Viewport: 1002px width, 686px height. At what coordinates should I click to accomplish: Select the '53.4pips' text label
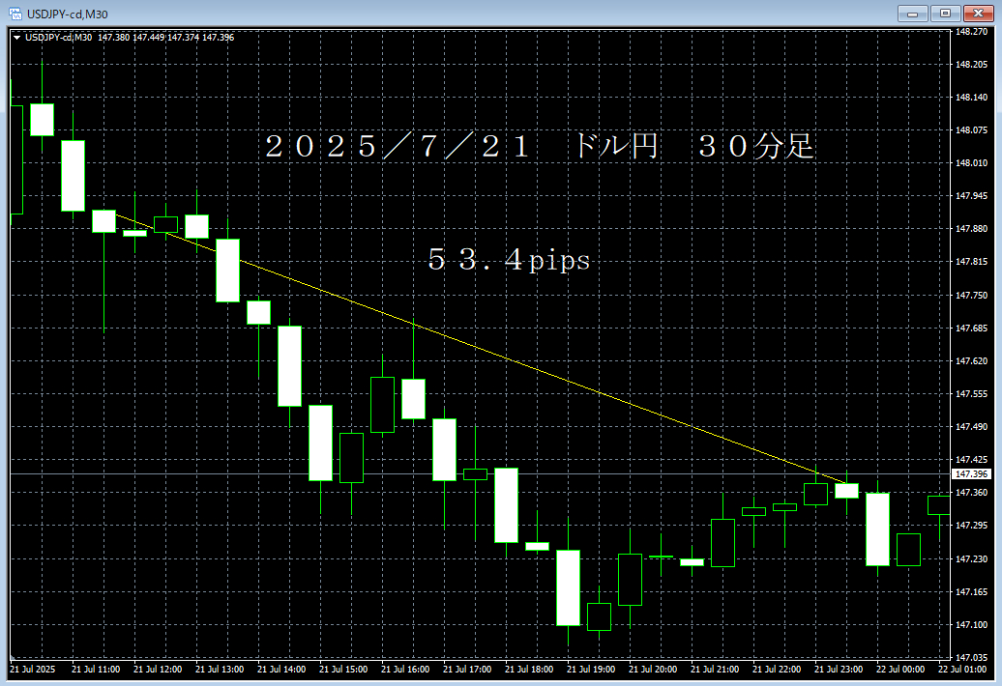(x=510, y=260)
